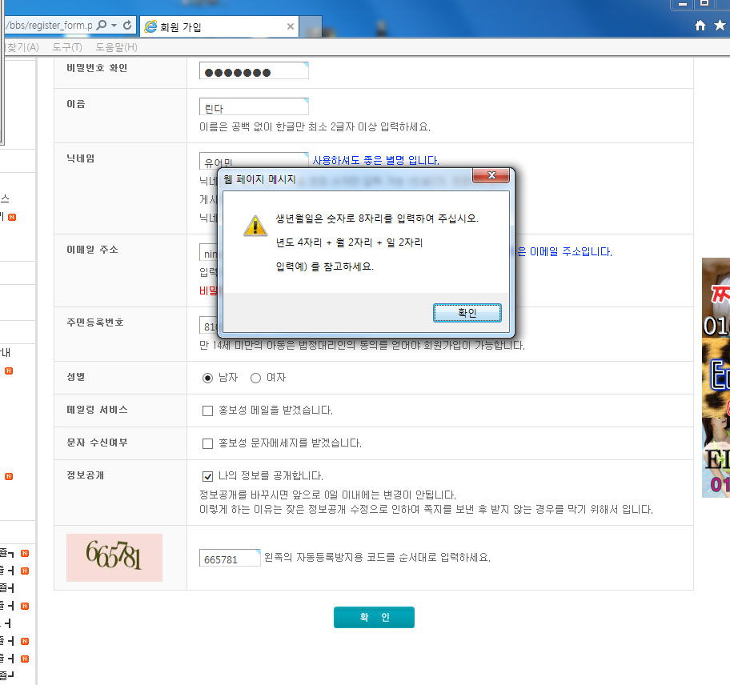Click 확인 button in the alert dialog

point(467,313)
